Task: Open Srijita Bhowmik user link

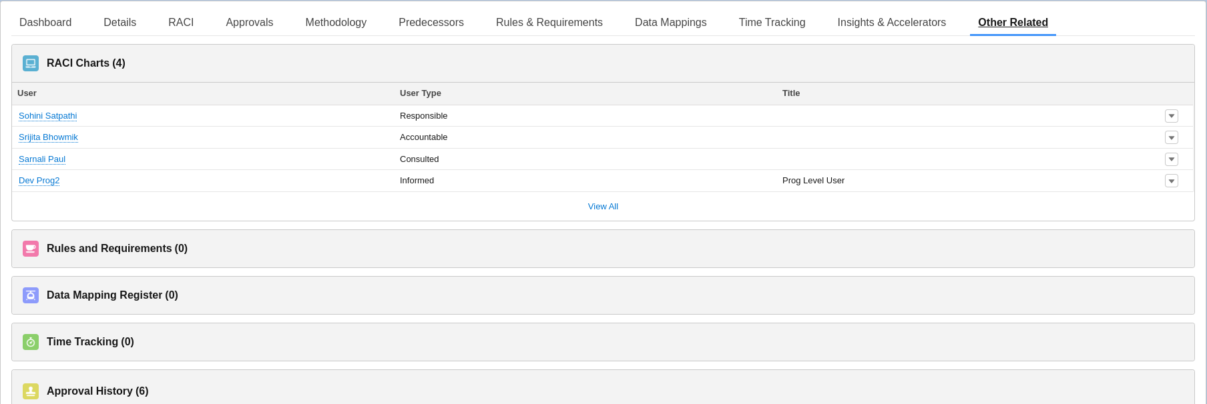Action: tap(48, 137)
